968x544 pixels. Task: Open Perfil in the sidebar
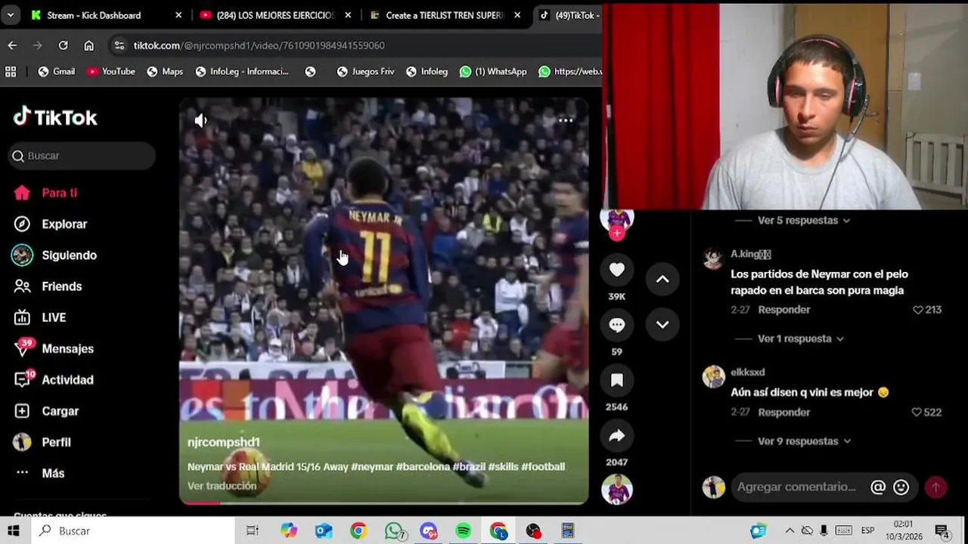point(56,442)
